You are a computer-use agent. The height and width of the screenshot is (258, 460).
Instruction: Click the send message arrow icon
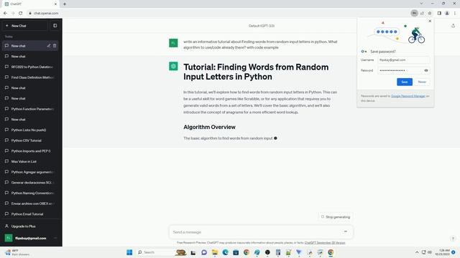(346, 231)
